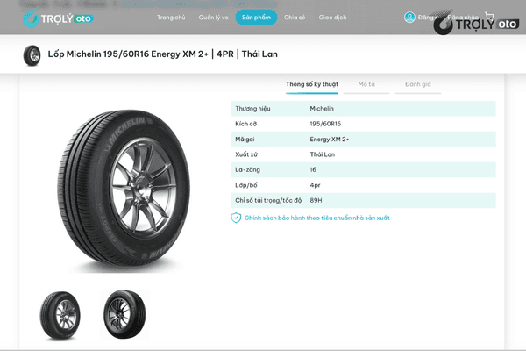Open the shopping cart icon
The image size is (526, 351).
click(x=489, y=16)
